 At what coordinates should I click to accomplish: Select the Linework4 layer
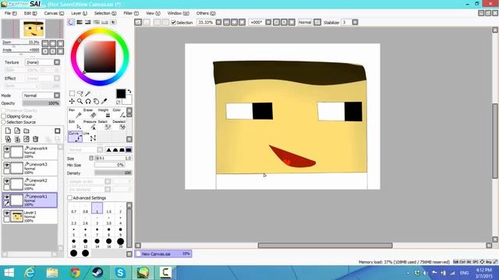tap(30, 152)
